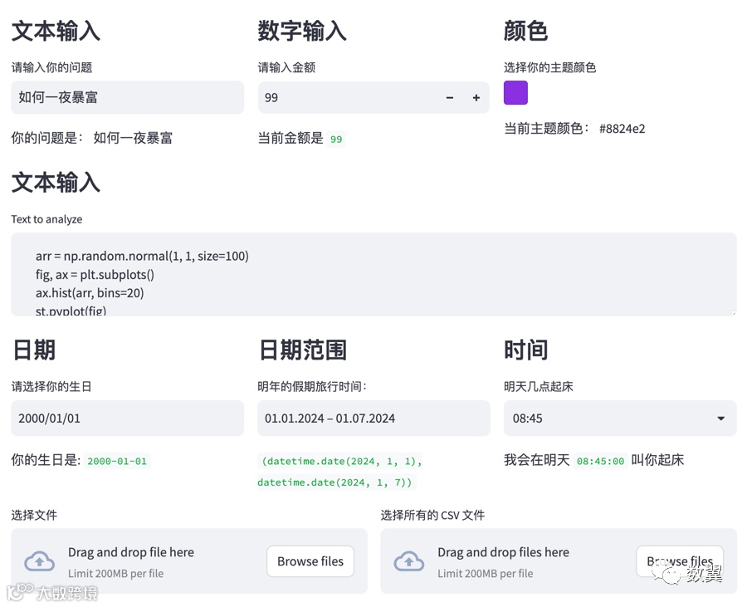The width and height of the screenshot is (747, 607).
Task: Click Browse files for single file upload
Action: (310, 561)
